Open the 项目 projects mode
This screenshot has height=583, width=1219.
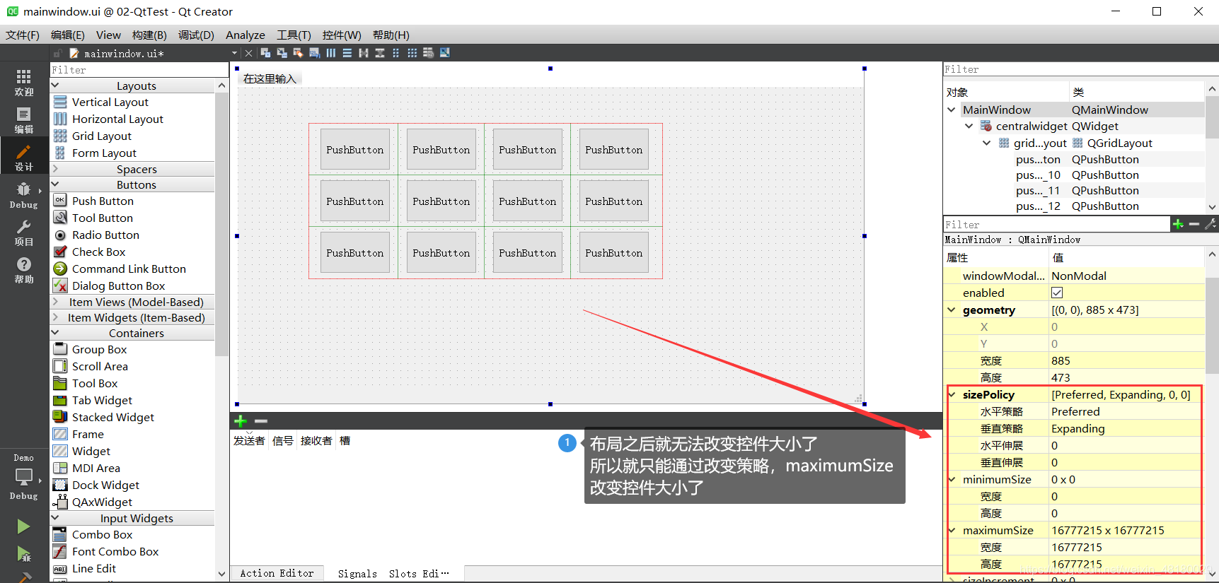(24, 232)
